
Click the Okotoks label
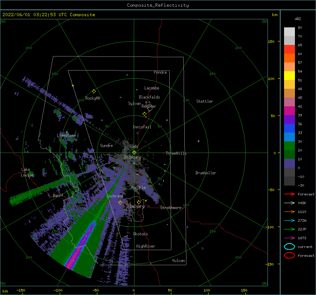140,234
